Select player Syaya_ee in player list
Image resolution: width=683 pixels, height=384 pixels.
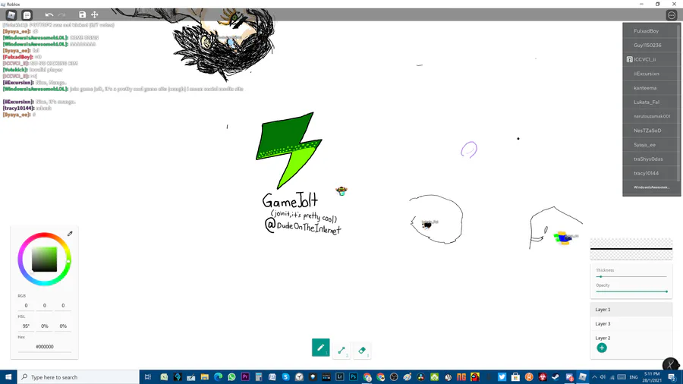[x=651, y=145]
